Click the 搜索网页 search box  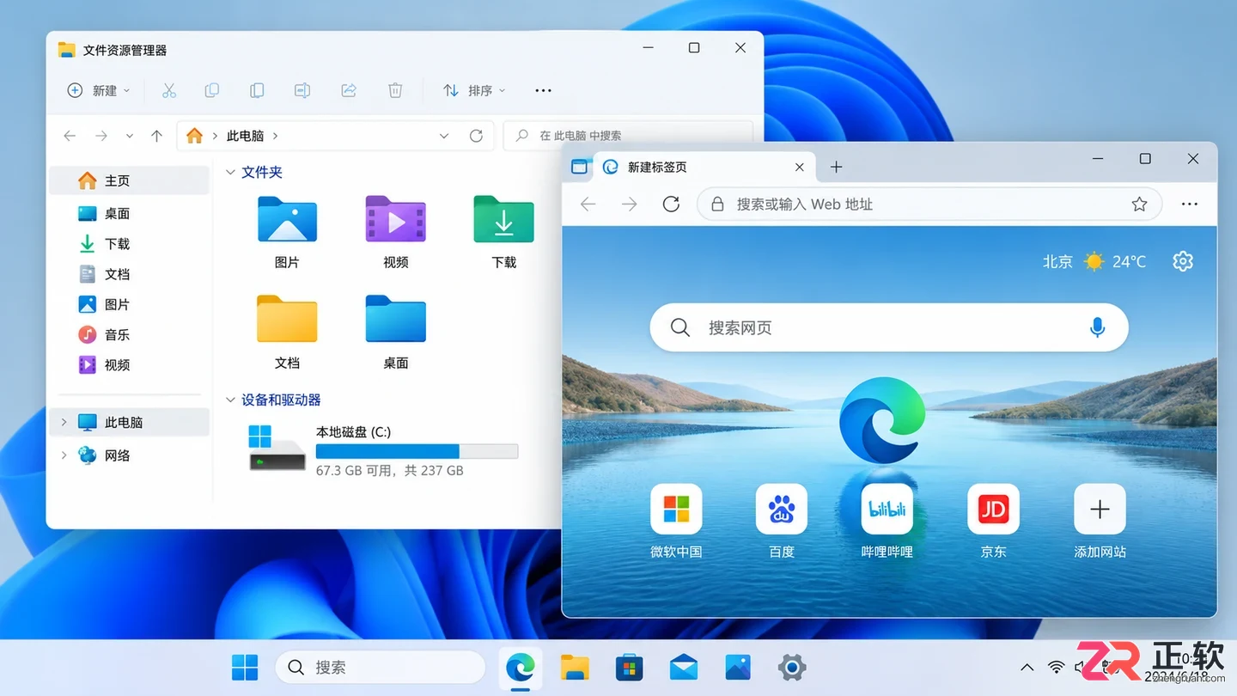pos(889,327)
